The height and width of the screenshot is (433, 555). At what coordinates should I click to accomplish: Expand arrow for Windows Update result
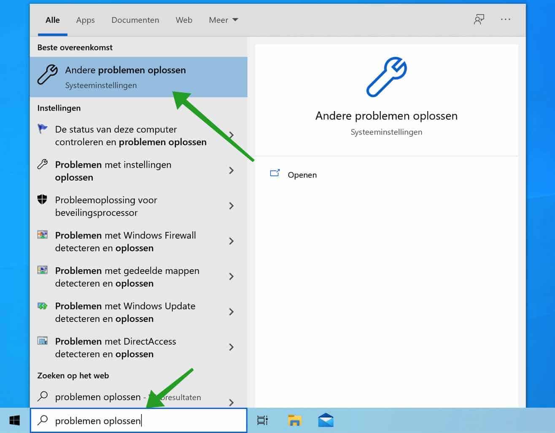(x=231, y=312)
